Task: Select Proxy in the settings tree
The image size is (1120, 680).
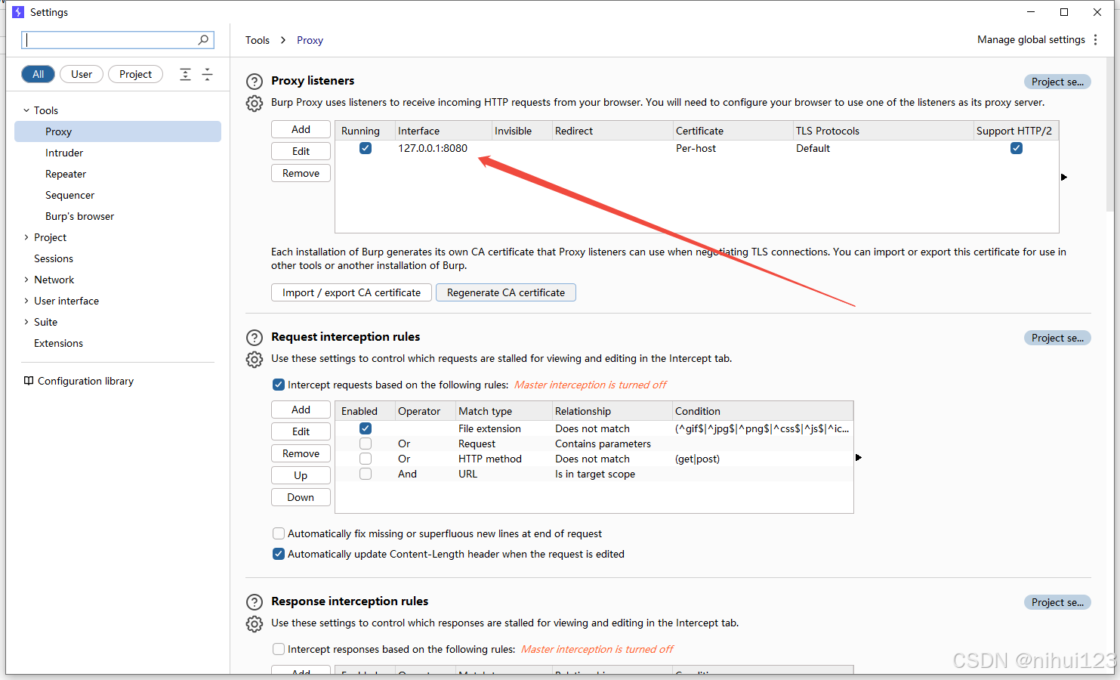Action: pyautogui.click(x=118, y=131)
